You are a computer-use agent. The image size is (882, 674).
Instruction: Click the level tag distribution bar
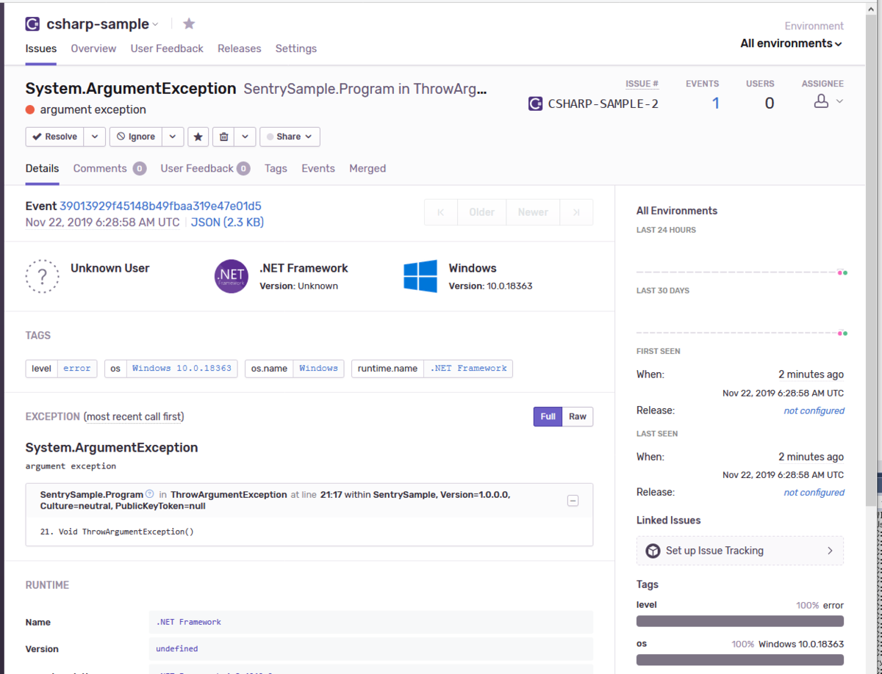click(x=739, y=621)
